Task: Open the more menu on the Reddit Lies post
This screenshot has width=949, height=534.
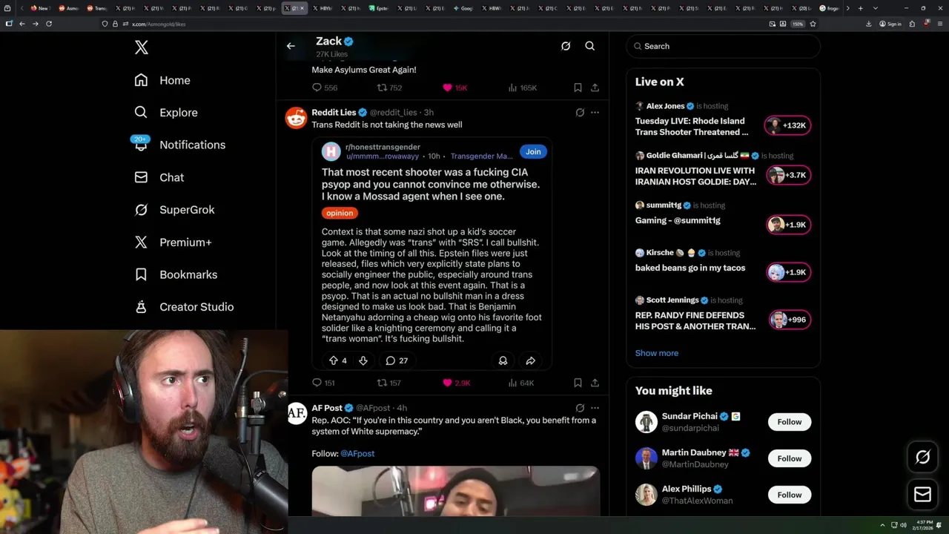Action: (595, 113)
